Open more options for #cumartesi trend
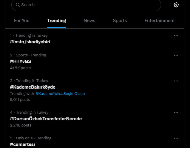The image size is (190, 148). click(176, 138)
